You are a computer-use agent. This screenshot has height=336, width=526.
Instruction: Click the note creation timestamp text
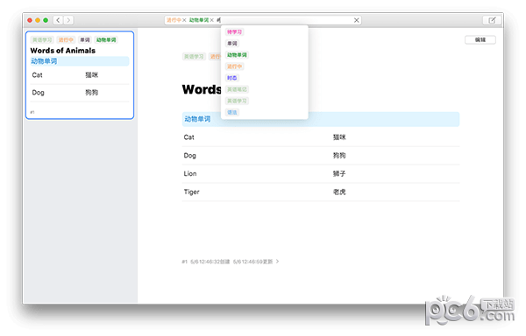210,262
